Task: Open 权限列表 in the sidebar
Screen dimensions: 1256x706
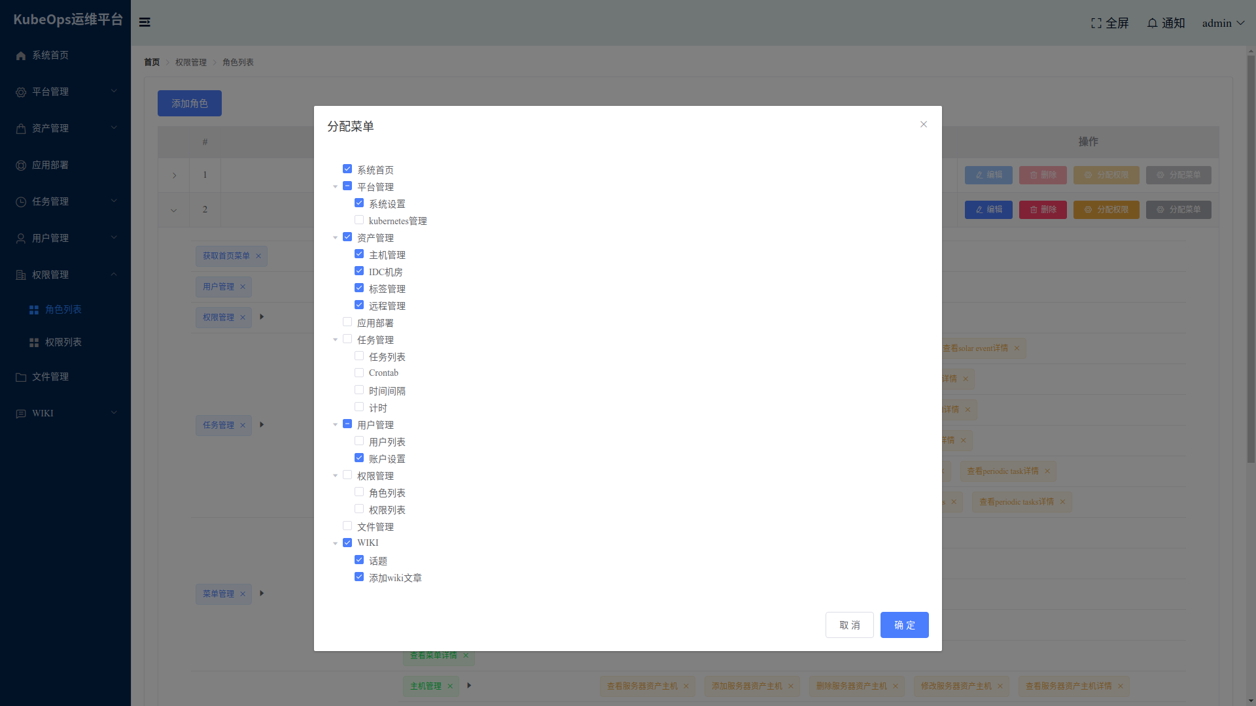Action: click(x=63, y=342)
